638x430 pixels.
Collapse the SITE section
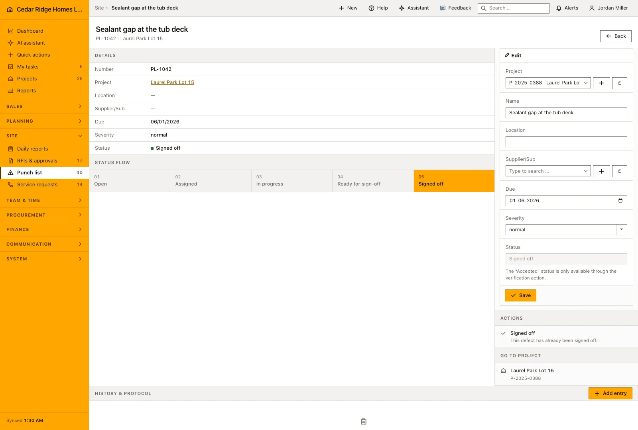coord(44,136)
